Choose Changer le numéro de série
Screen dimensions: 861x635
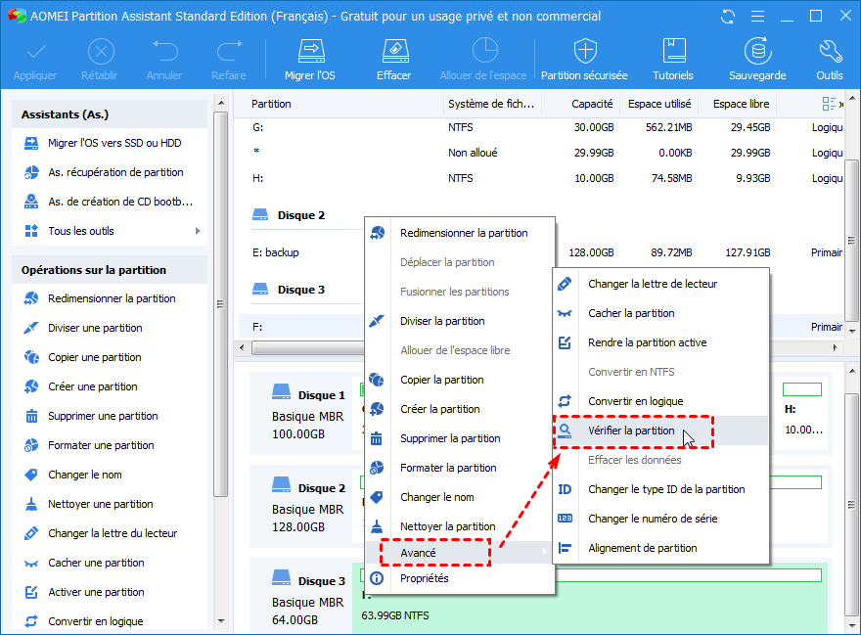coord(661,519)
